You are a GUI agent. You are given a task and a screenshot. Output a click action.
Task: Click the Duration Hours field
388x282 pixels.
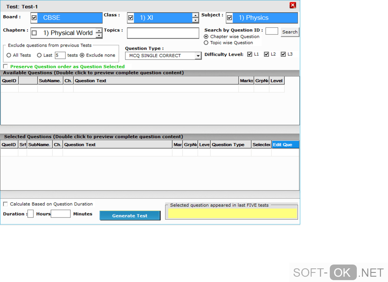pyautogui.click(x=30, y=214)
